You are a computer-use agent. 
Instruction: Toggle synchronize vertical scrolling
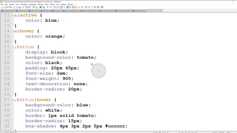[54, 7]
